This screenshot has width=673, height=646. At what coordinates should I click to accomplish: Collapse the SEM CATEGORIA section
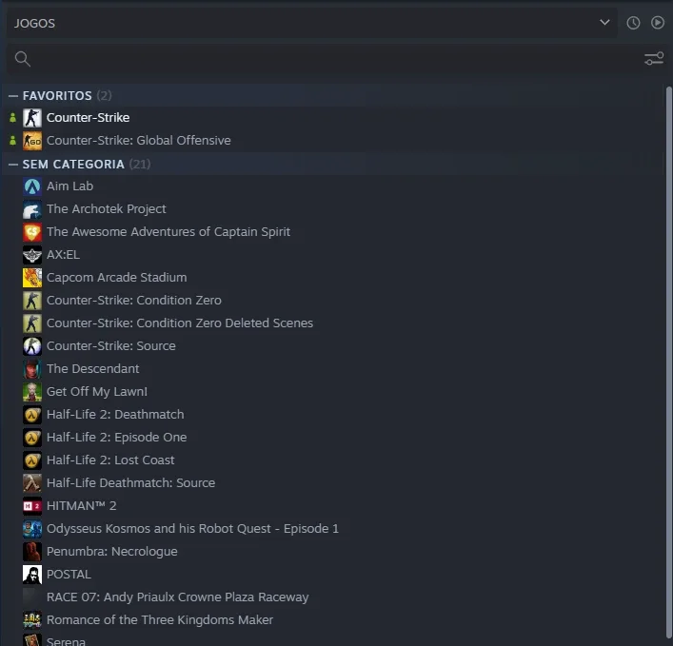13,165
